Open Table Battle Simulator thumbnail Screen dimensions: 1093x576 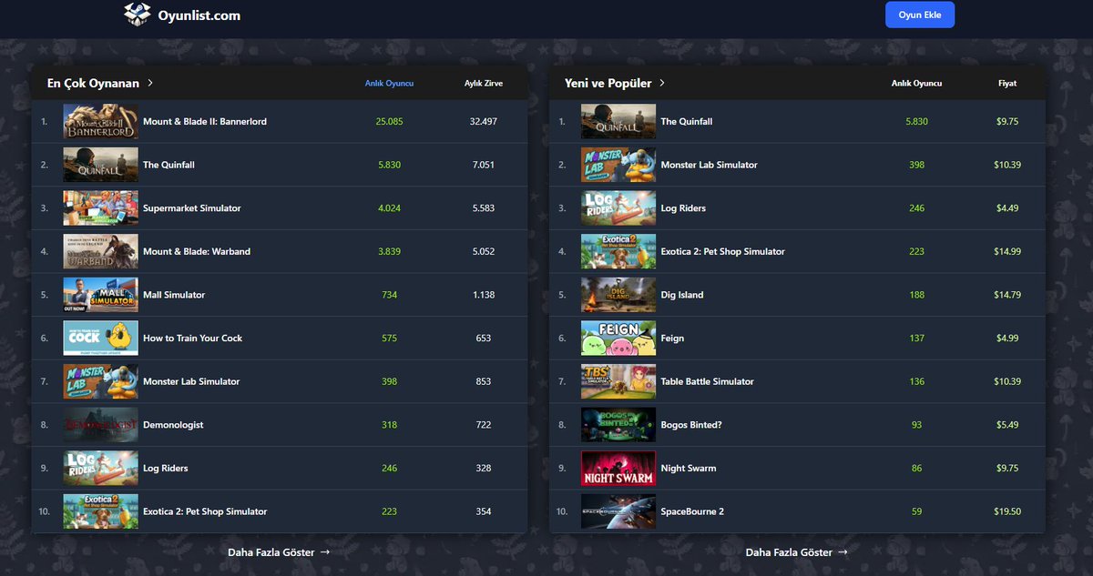pyautogui.click(x=618, y=381)
